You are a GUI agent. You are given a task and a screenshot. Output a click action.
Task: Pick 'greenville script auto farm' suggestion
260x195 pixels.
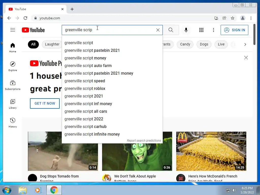click(112, 66)
